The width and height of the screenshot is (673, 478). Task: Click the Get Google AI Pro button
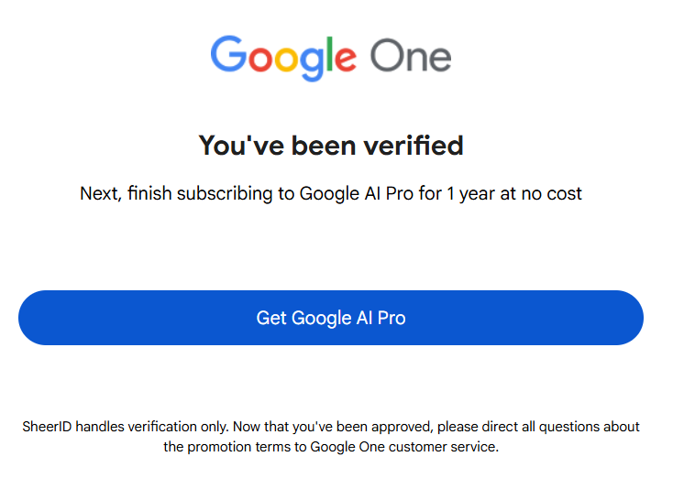point(331,318)
